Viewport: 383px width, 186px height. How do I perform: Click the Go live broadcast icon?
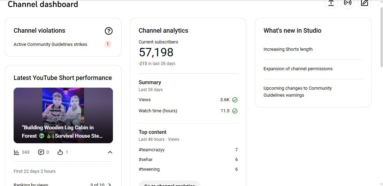tap(347, 3)
